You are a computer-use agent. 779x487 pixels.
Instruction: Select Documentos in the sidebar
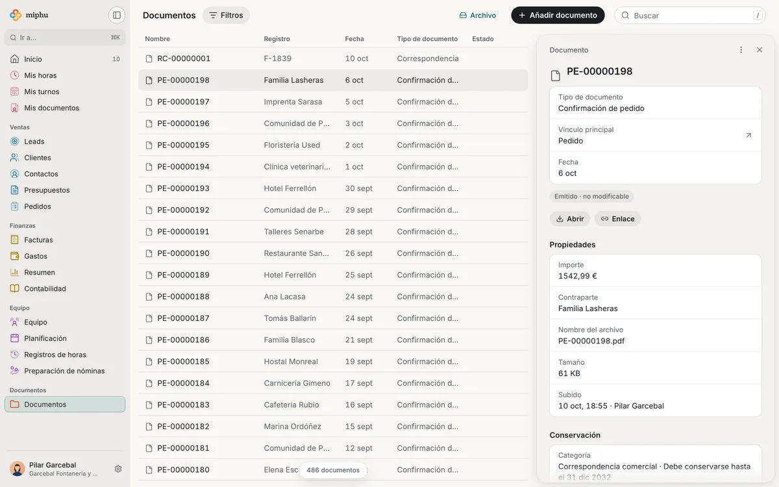(x=65, y=405)
